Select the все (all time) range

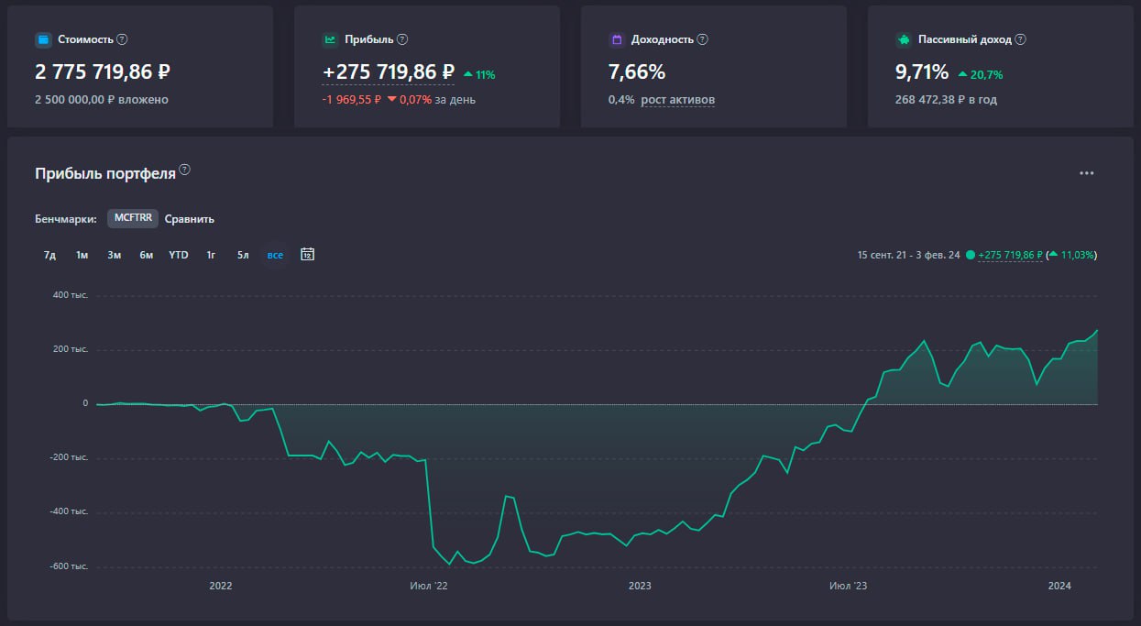pos(275,255)
